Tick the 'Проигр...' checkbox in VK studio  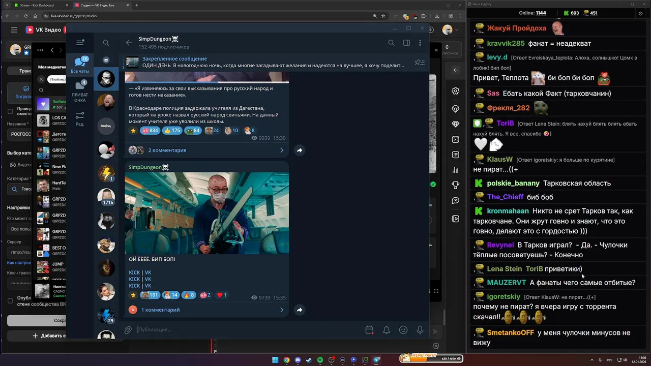(10, 111)
